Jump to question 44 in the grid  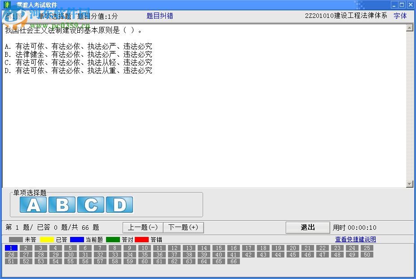pos(278,254)
